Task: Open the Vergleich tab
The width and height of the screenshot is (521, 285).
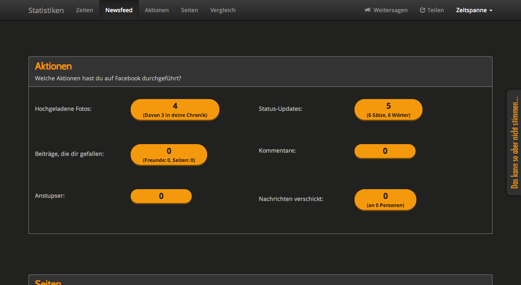Action: point(223,10)
